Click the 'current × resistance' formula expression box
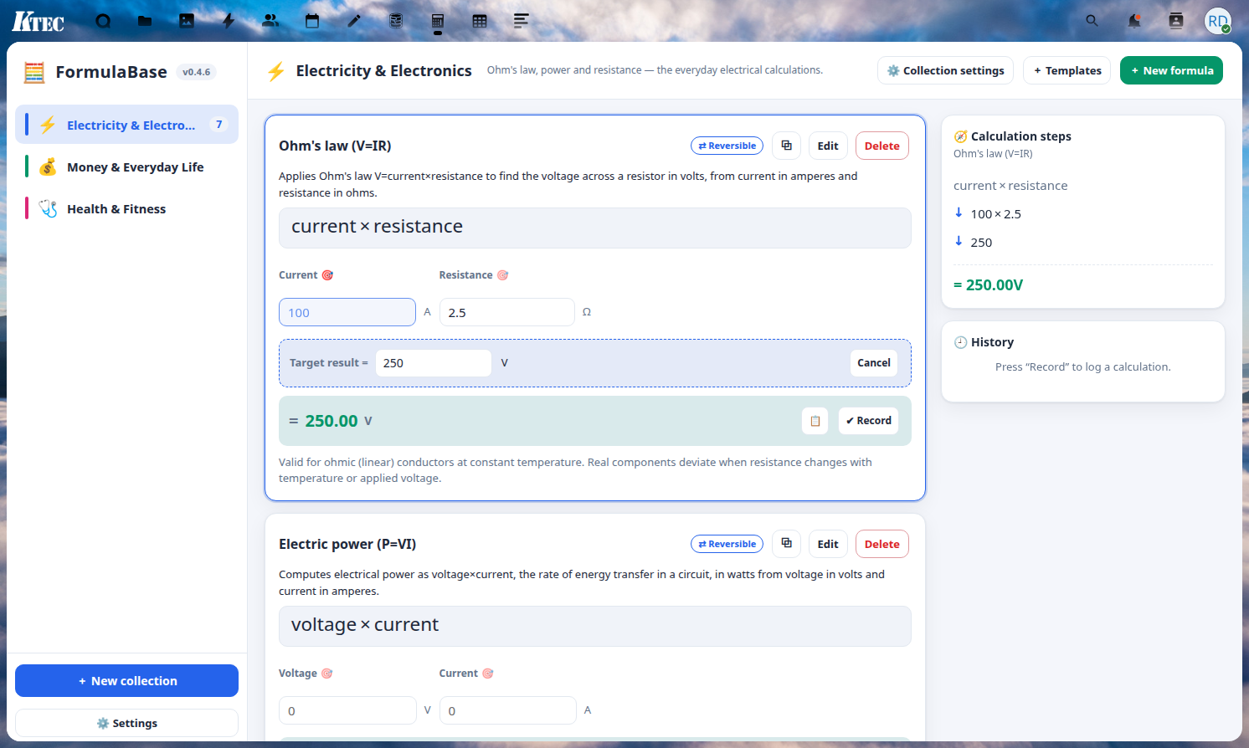The width and height of the screenshot is (1249, 748). (594, 228)
